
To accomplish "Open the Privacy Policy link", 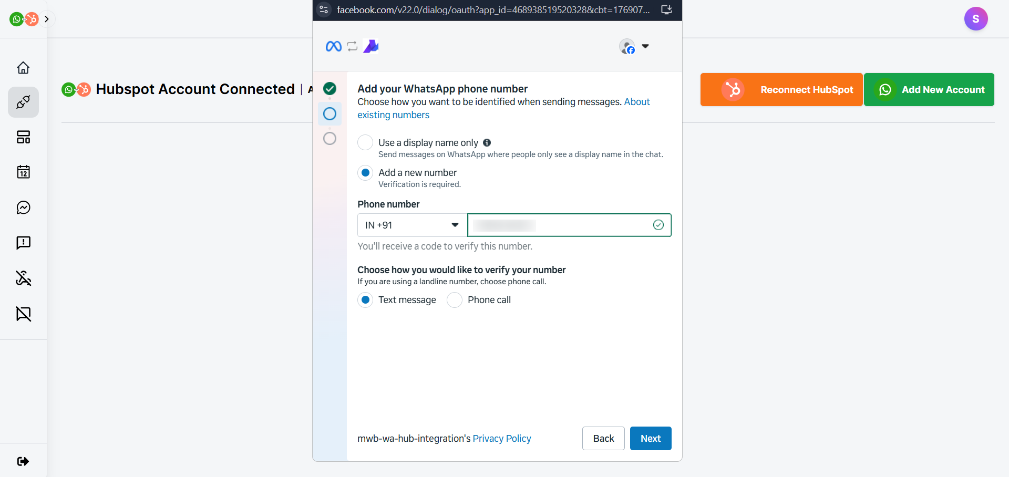I will (x=501, y=439).
